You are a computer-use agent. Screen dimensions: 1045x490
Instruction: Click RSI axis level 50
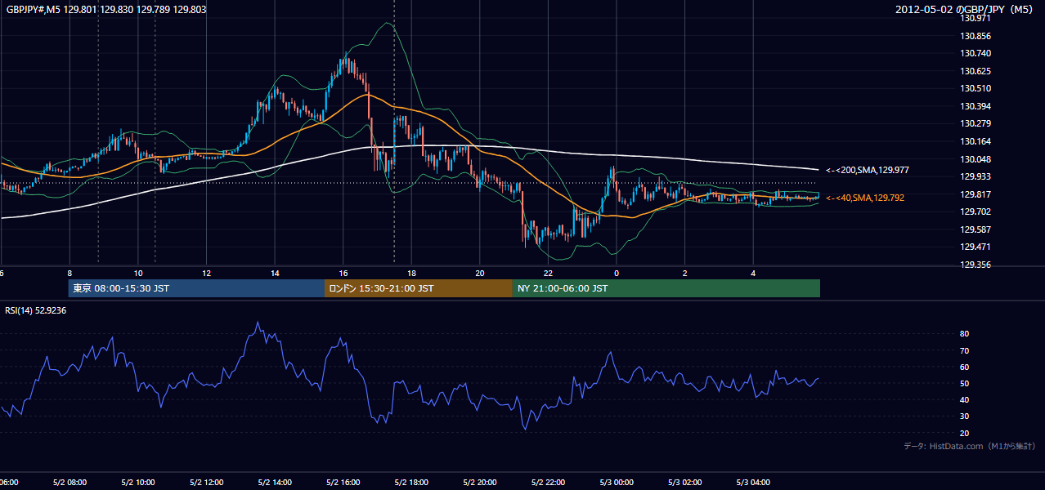(964, 383)
